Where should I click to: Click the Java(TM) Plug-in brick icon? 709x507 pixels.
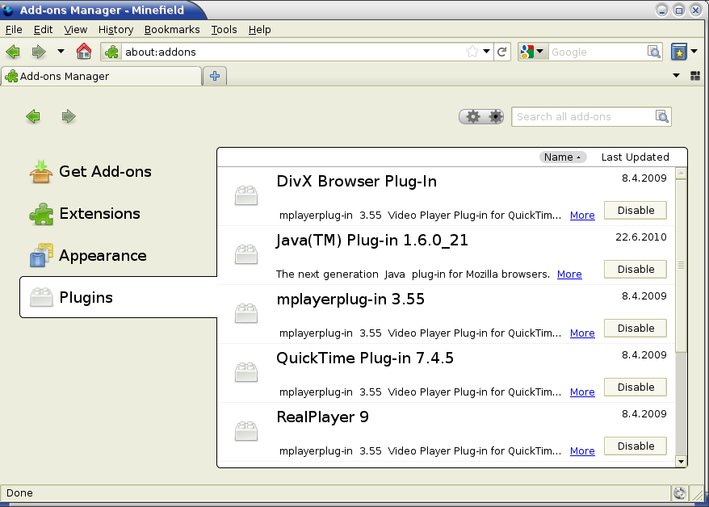(x=246, y=254)
